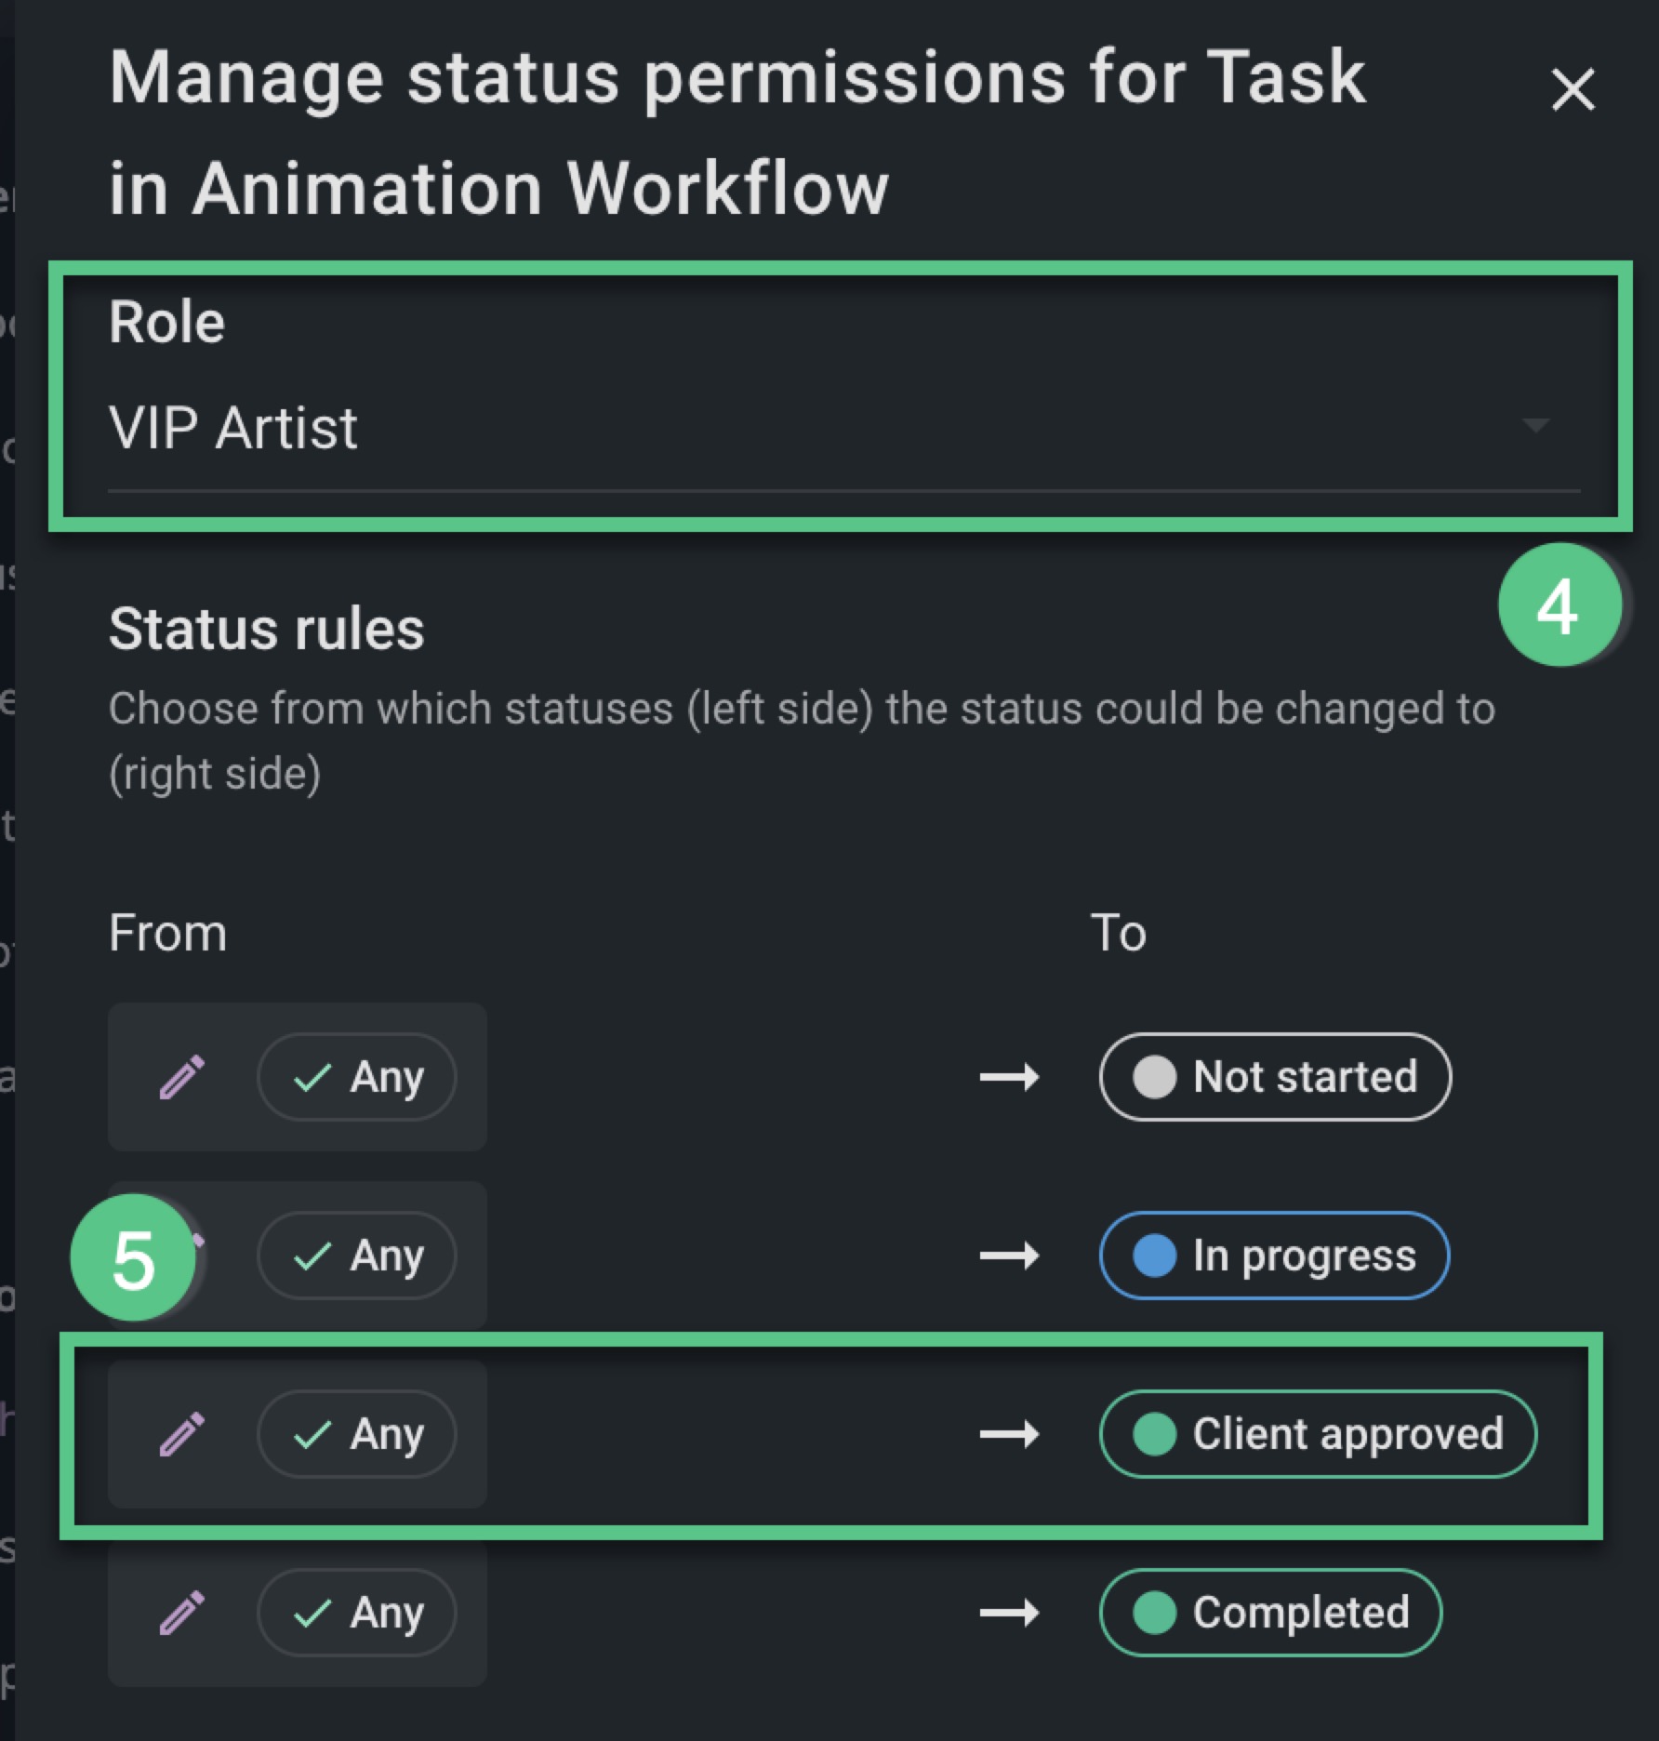Click the arrow pointing to In progress
The width and height of the screenshot is (1659, 1741).
point(1010,1256)
